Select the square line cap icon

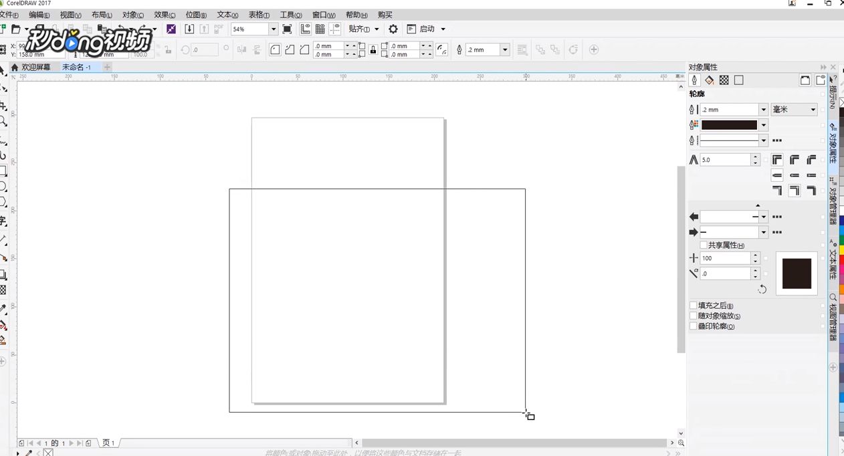pos(777,175)
